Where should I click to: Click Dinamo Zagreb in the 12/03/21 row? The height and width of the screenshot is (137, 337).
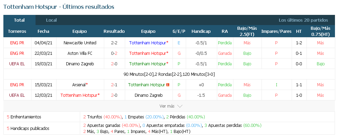coord(149,95)
